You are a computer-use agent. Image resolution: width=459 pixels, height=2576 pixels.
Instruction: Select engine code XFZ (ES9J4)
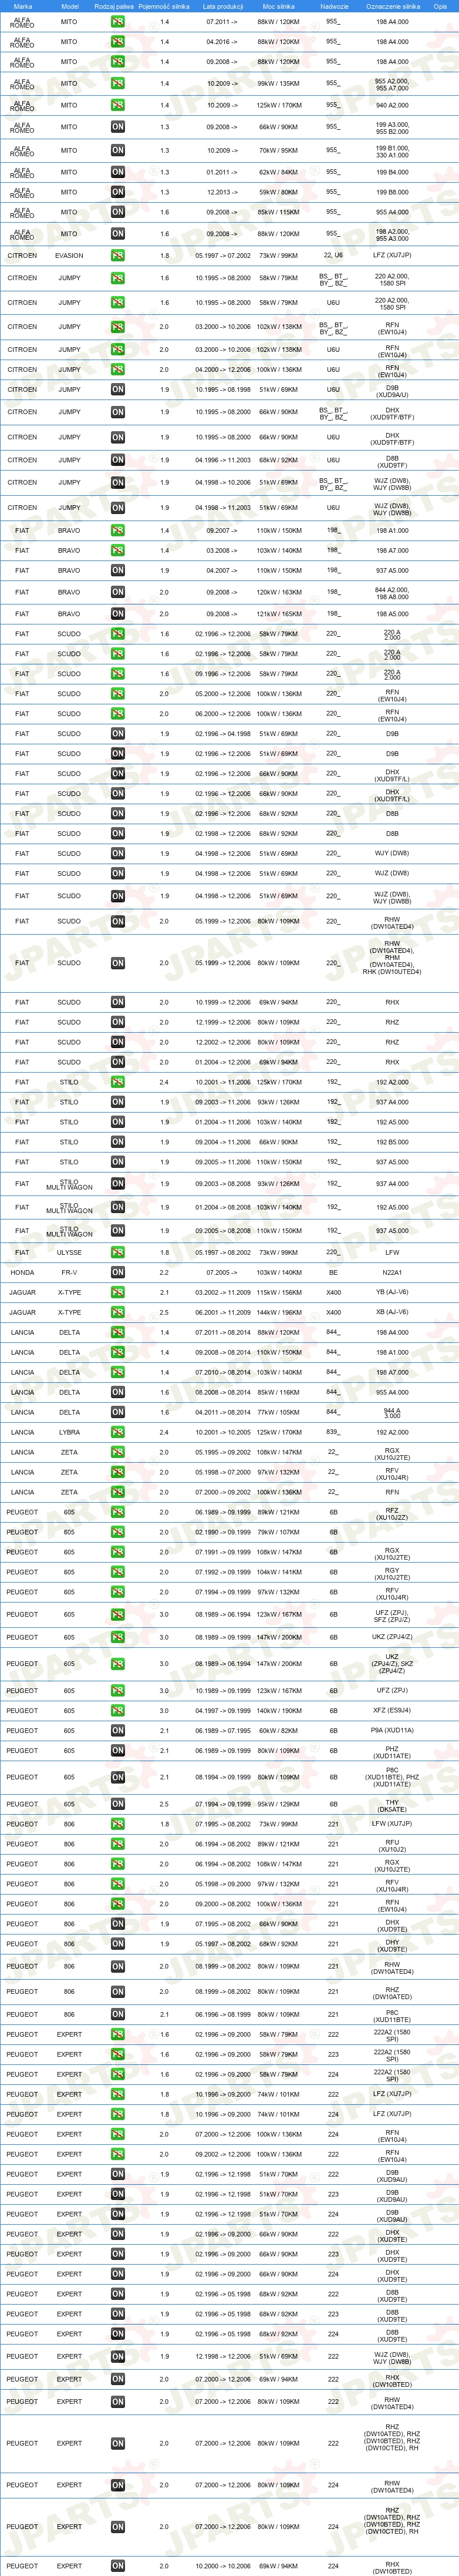pos(392,1711)
